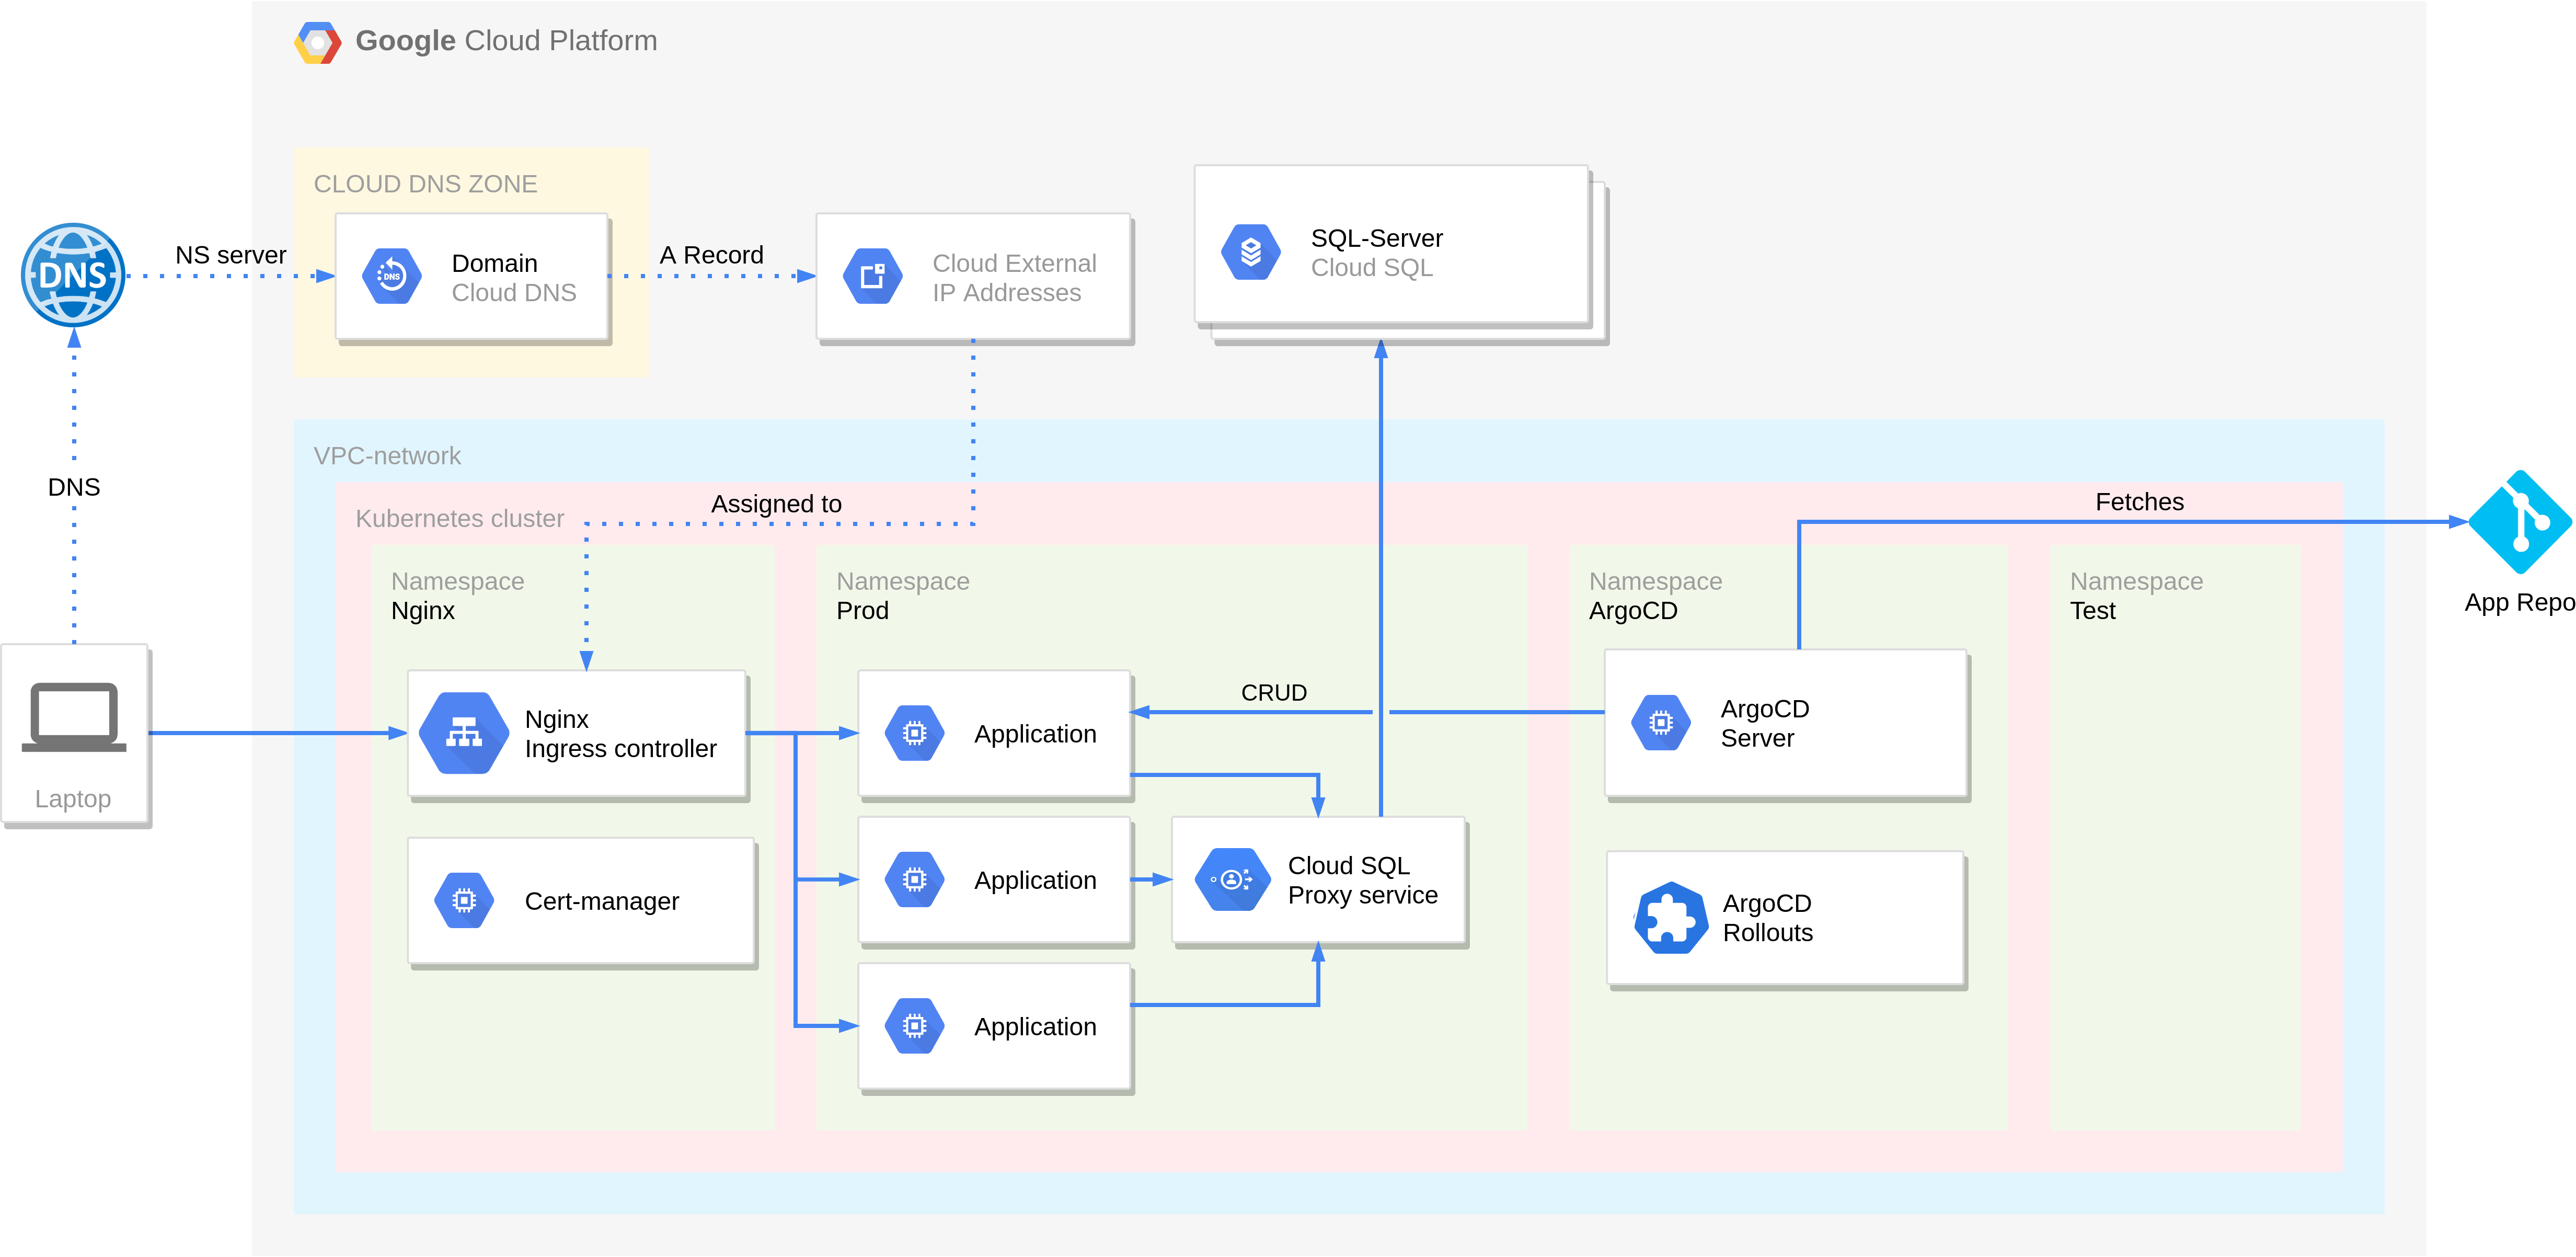
Task: Select the Cloud SQL hexagon icon
Action: point(1250,252)
